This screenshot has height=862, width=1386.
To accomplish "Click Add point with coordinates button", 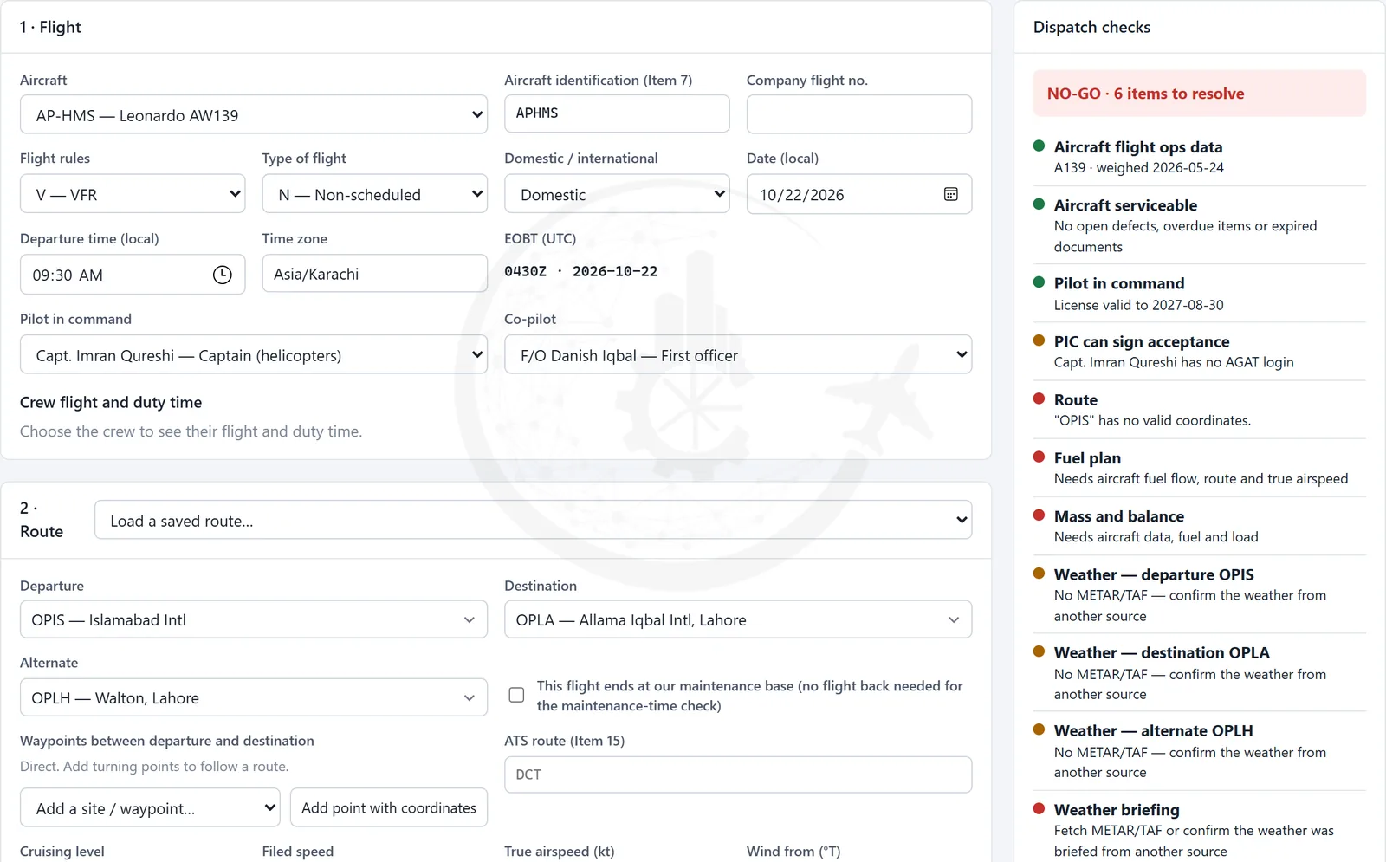I will coord(389,807).
